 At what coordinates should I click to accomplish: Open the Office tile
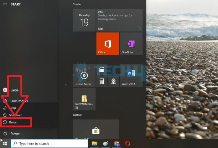(x=107, y=44)
